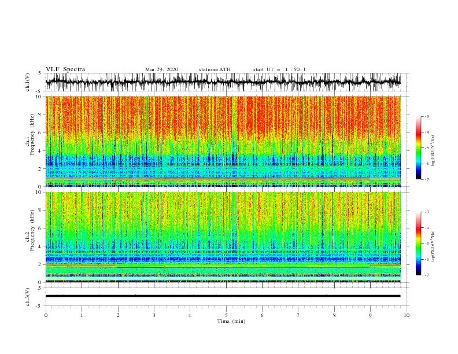Click tick label "8" on the time axis
Screen dimensions: 458x354
tap(334, 315)
